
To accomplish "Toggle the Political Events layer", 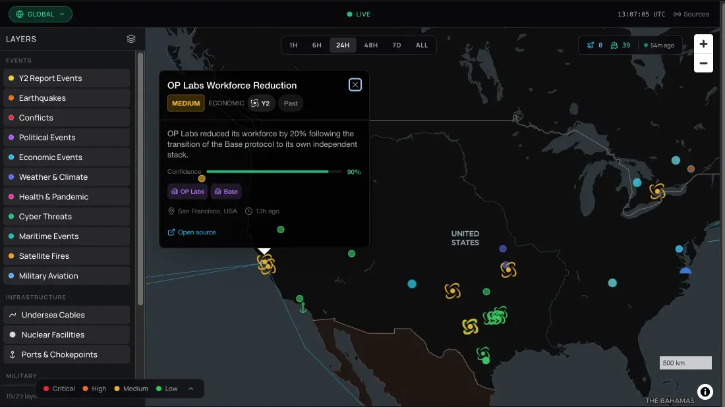I will tap(67, 137).
